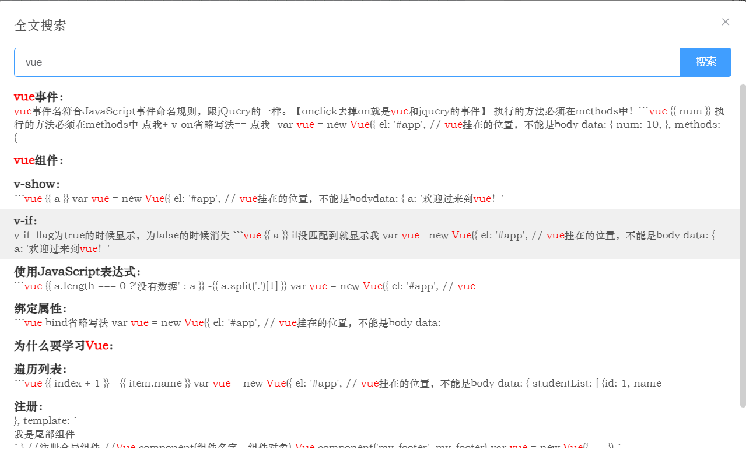Click the results list vertical scrollbar
This screenshot has height=460, width=746.
pyautogui.click(x=743, y=245)
